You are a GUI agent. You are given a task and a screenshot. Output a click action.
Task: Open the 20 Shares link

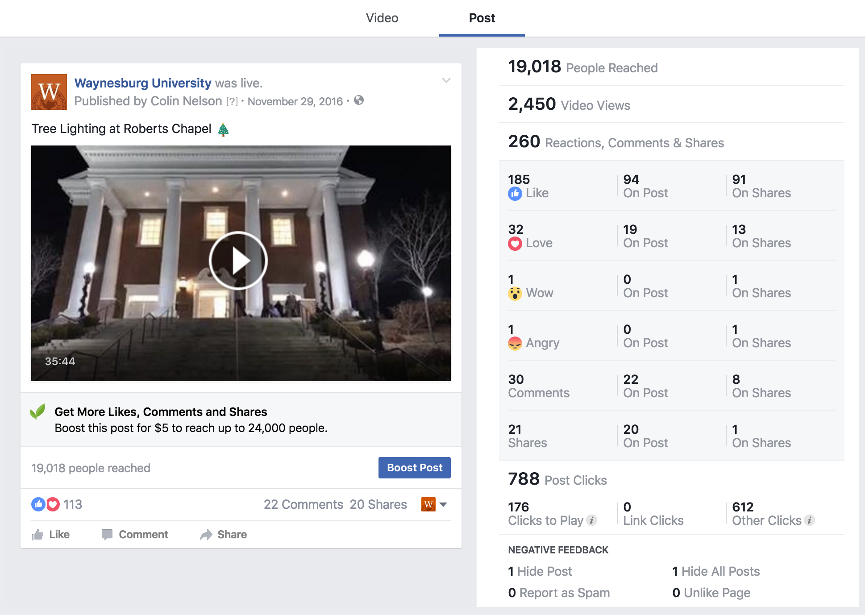(x=378, y=504)
